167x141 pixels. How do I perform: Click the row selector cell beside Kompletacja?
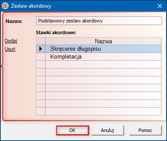coord(41,57)
